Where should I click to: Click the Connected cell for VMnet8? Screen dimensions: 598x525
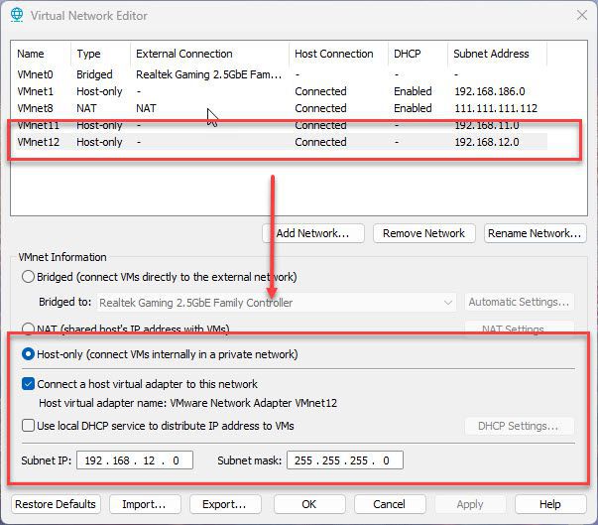pyautogui.click(x=320, y=108)
